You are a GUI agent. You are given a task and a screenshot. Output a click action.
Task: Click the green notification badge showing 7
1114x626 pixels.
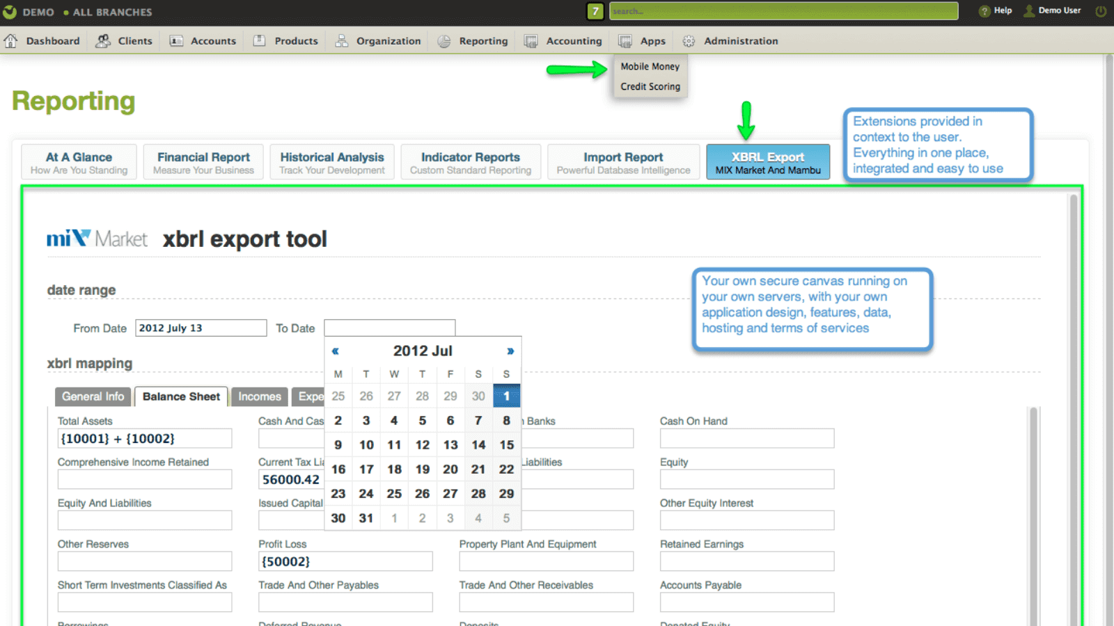tap(595, 11)
